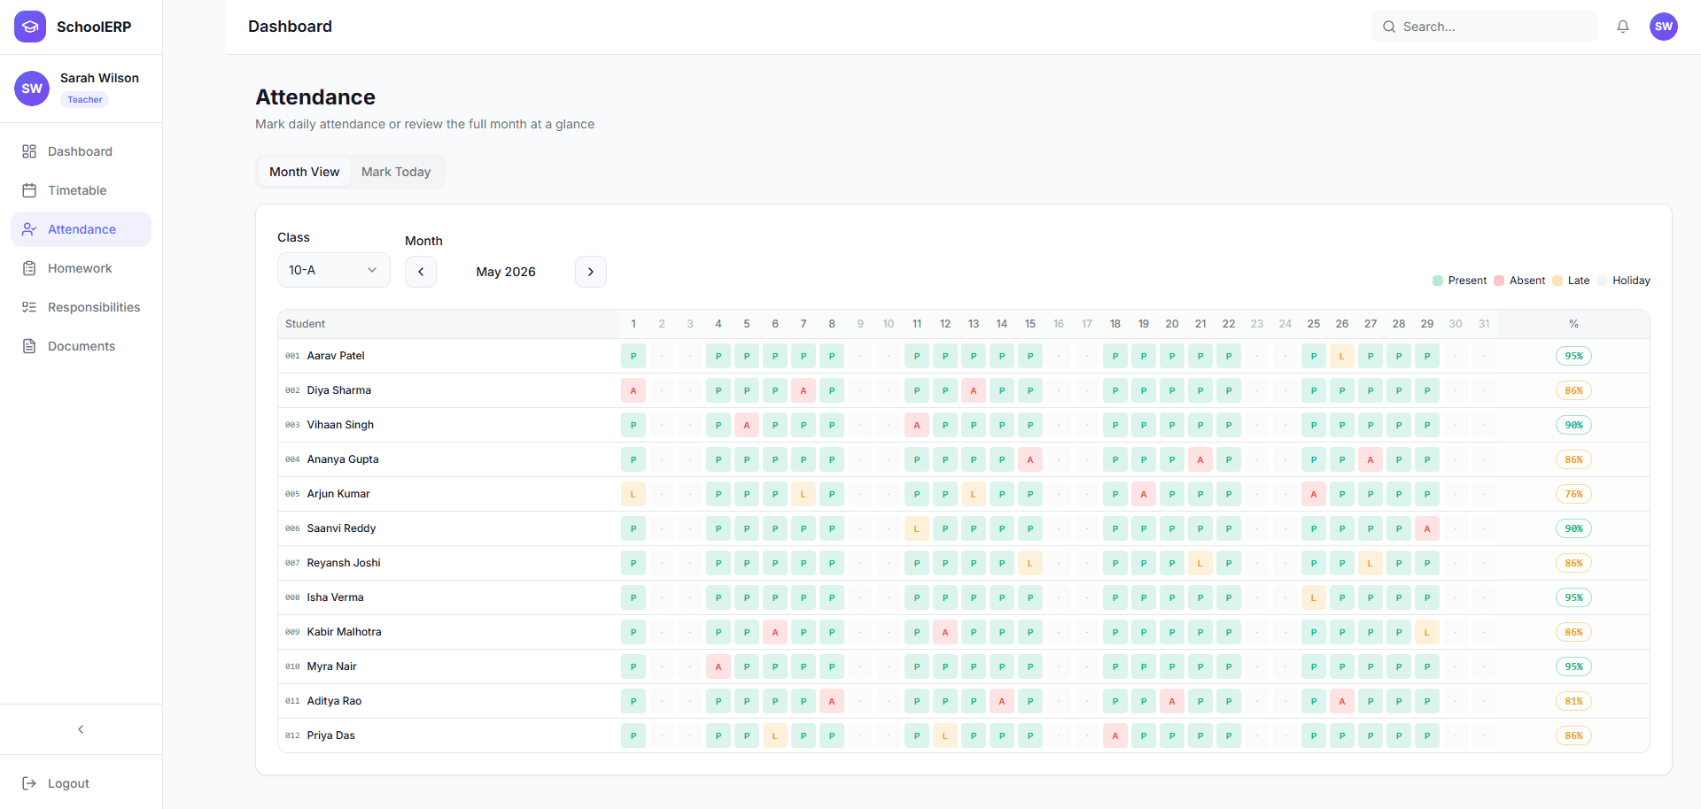Click the Teacher role badge

tap(85, 100)
